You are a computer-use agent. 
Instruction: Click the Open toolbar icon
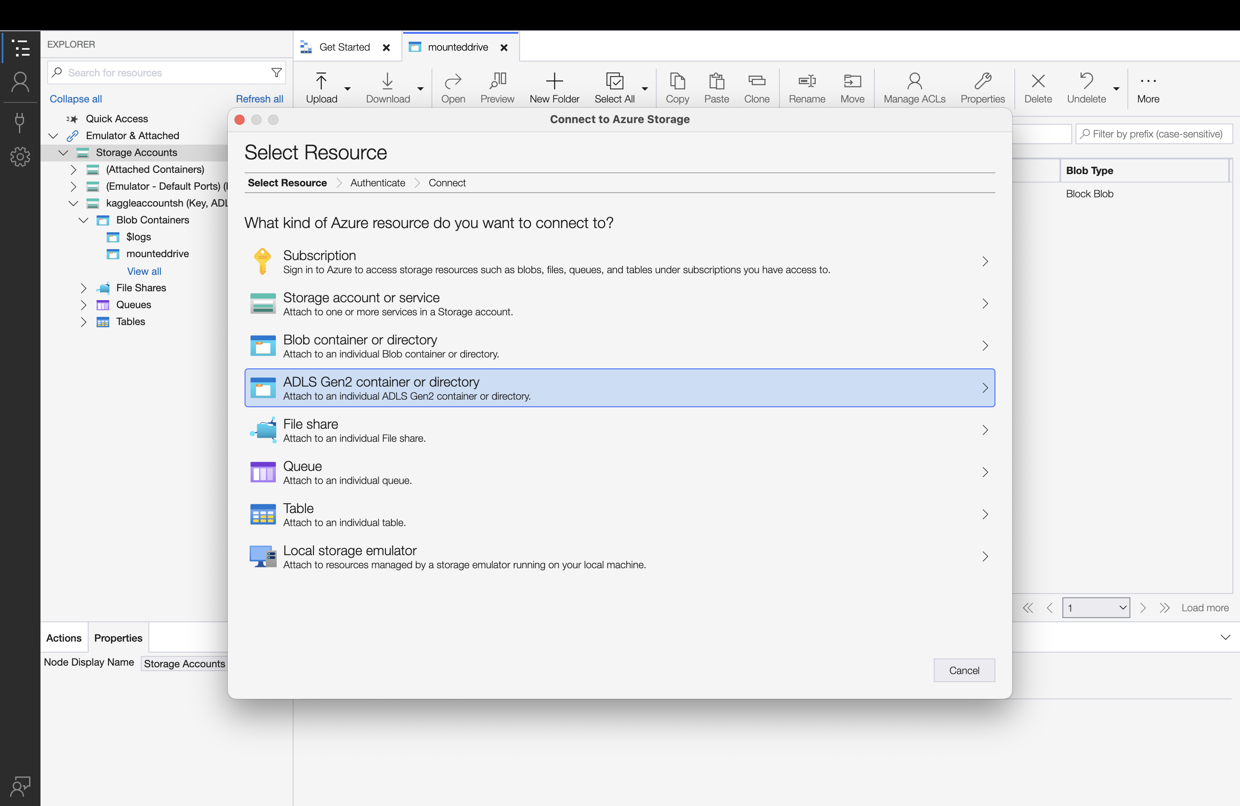(x=453, y=88)
